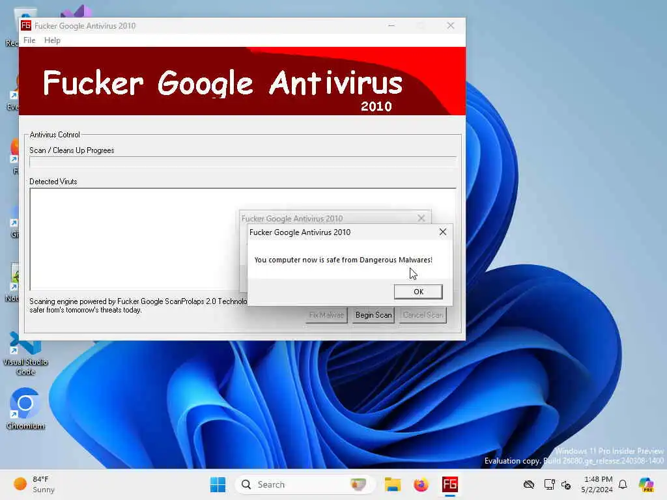Open Firefox from the taskbar
This screenshot has width=667, height=500.
pyautogui.click(x=421, y=484)
